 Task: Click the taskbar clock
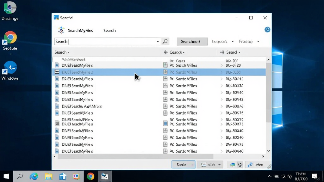pos(301,176)
